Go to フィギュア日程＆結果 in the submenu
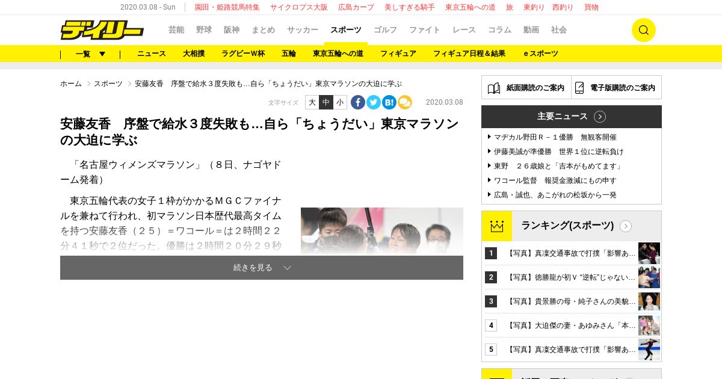Screen dimensions: 722x379 [469, 54]
